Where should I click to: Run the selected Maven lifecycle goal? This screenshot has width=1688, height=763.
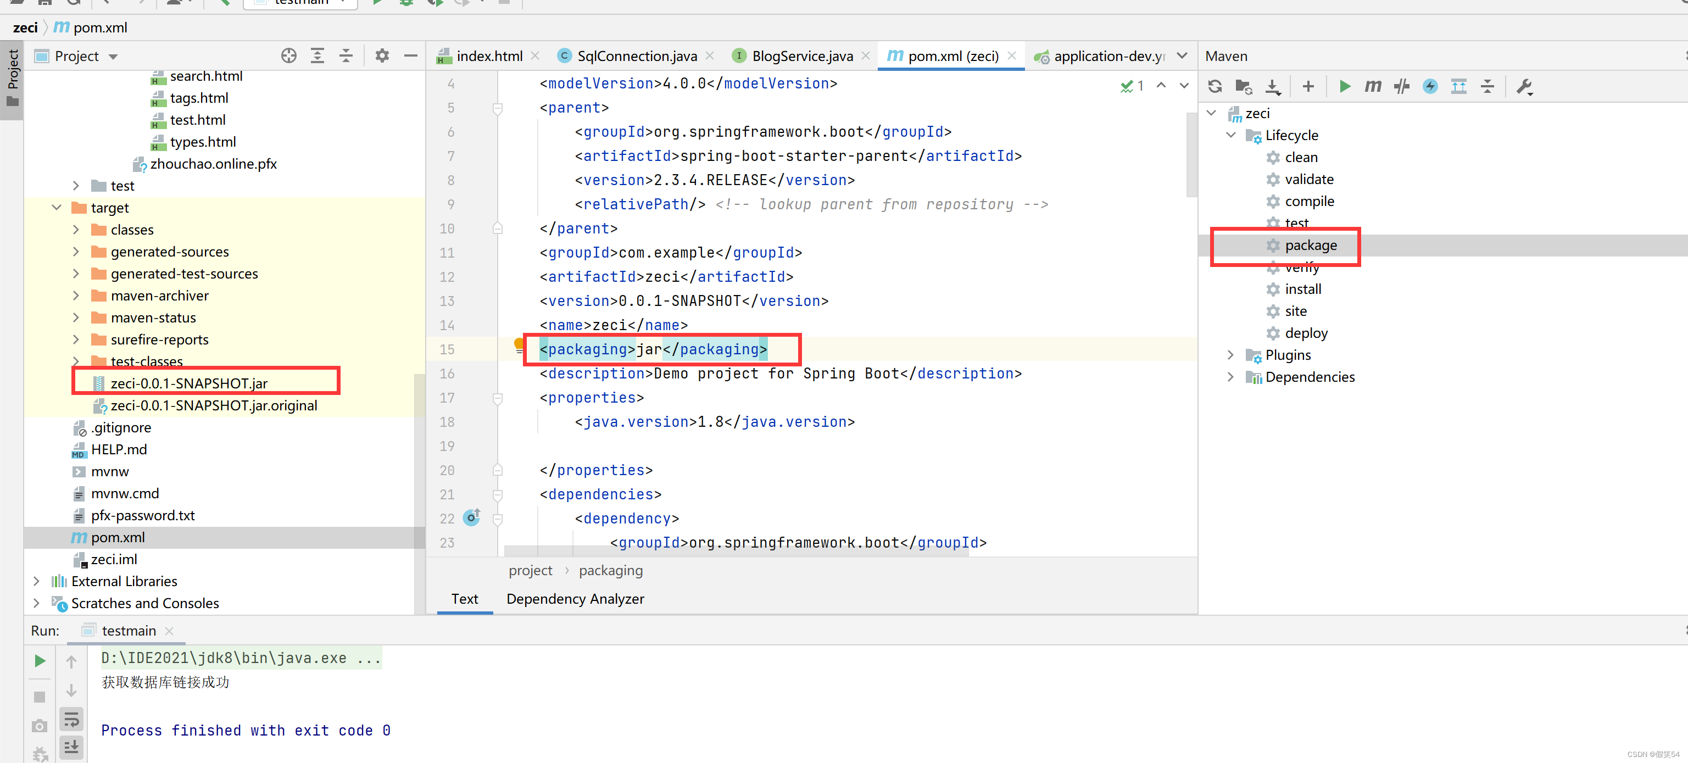click(1345, 87)
